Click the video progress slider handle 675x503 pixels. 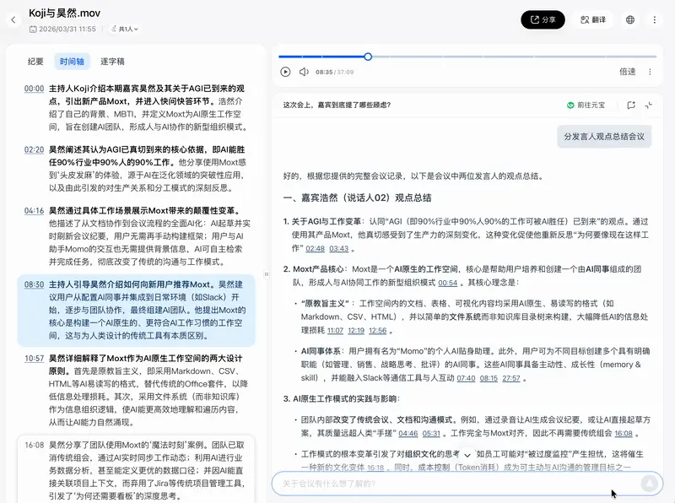click(x=366, y=57)
